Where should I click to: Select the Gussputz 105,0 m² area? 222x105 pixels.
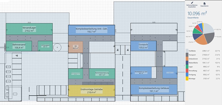coord(143,46)
